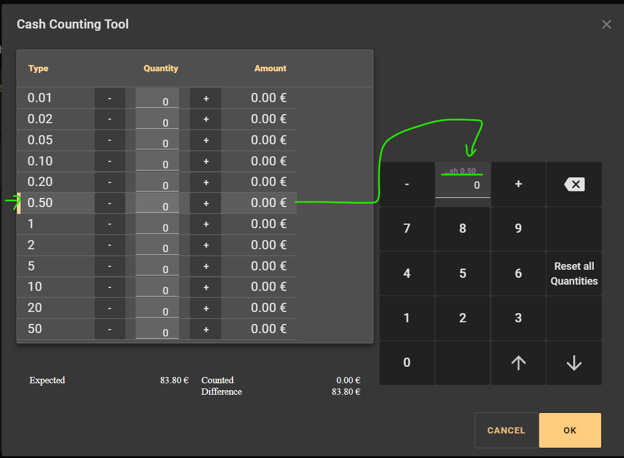Click quantity field for 0.20 row
The image size is (624, 458).
point(157,183)
